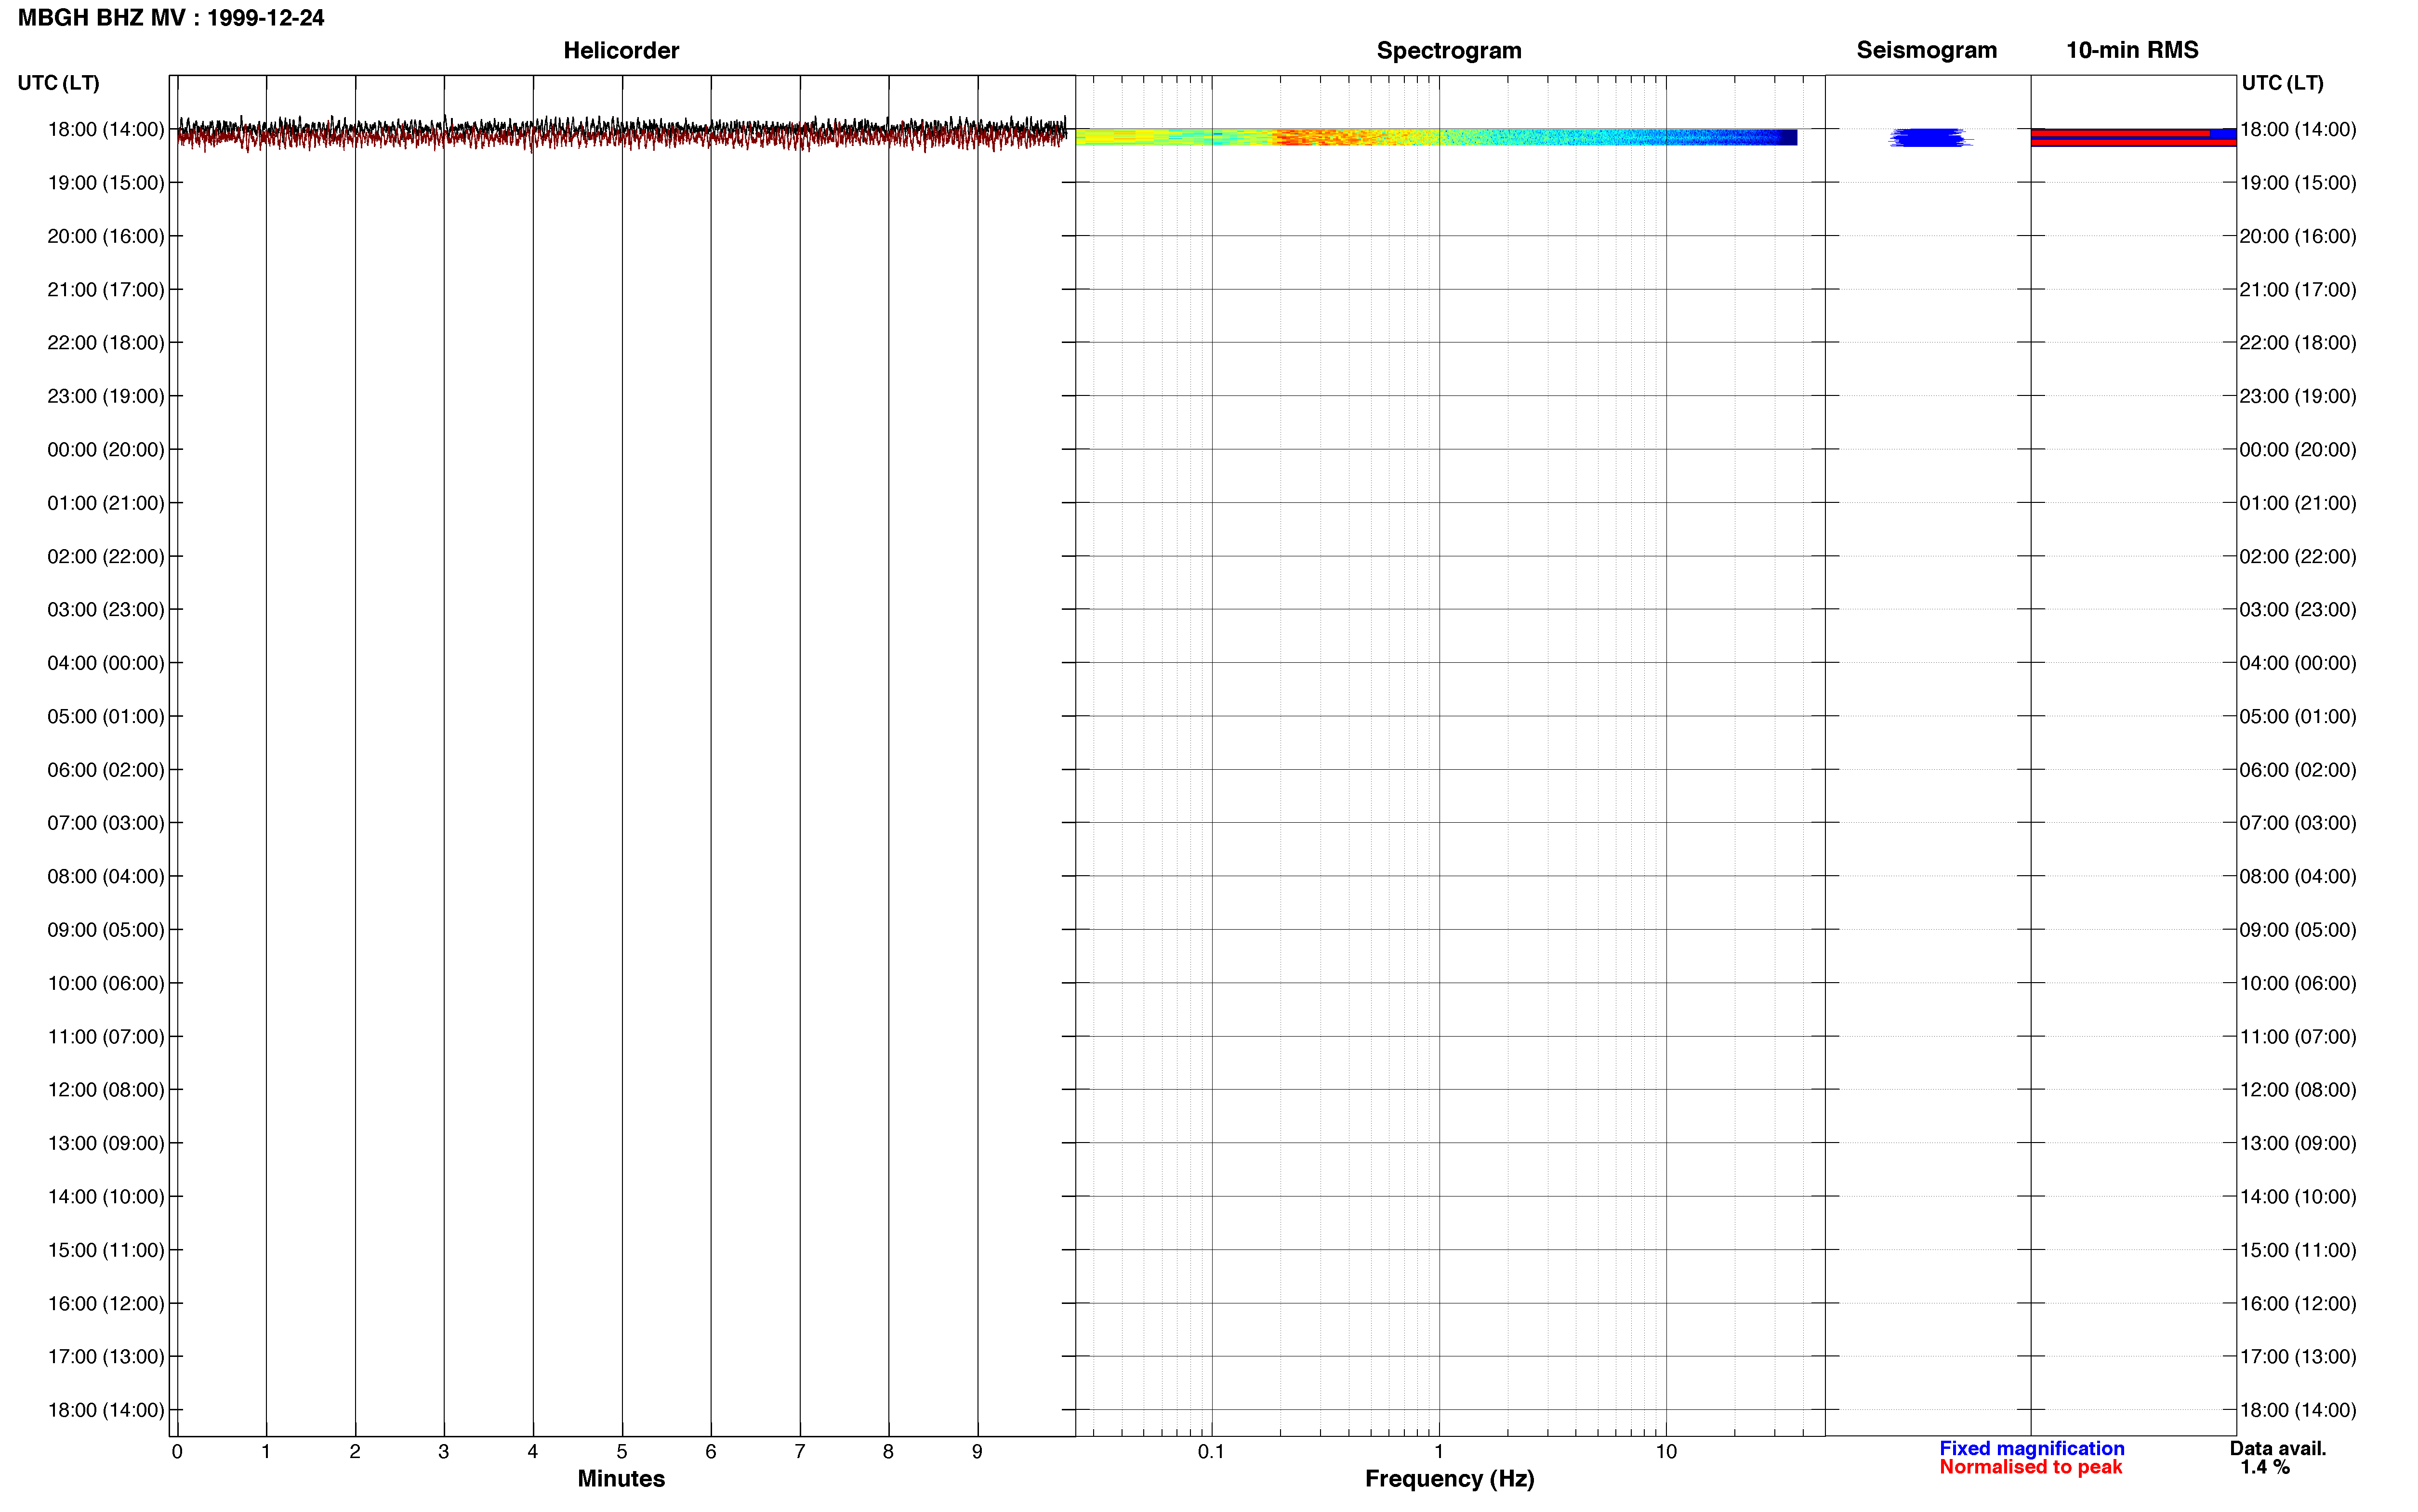Click left axis label '00:00 (20:00)'
Viewport: 2418px width, 1512px height.
106,450
